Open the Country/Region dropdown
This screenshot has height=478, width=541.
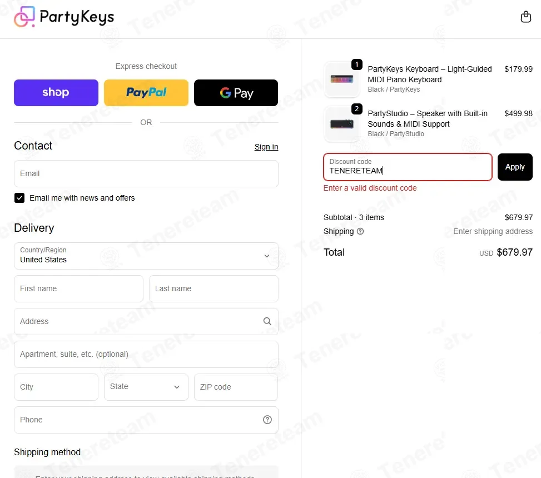(146, 256)
